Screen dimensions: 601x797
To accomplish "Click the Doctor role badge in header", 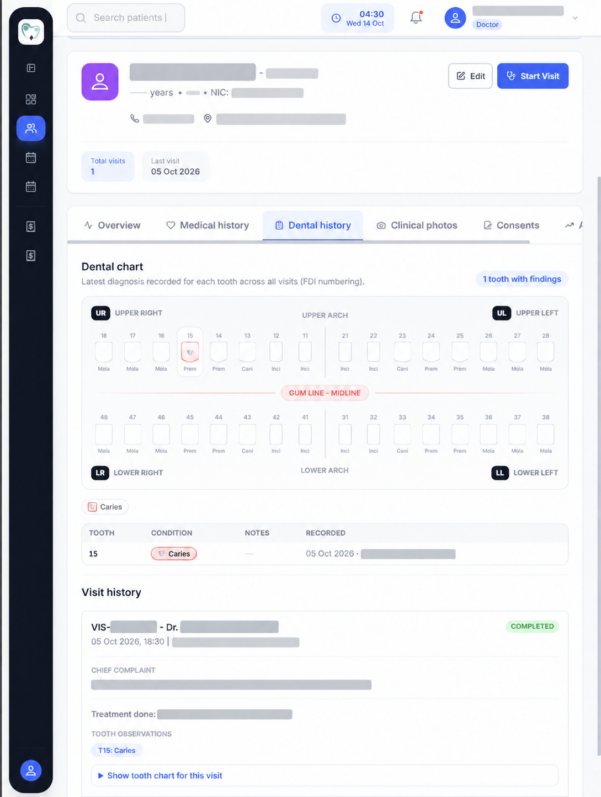I will pyautogui.click(x=487, y=24).
